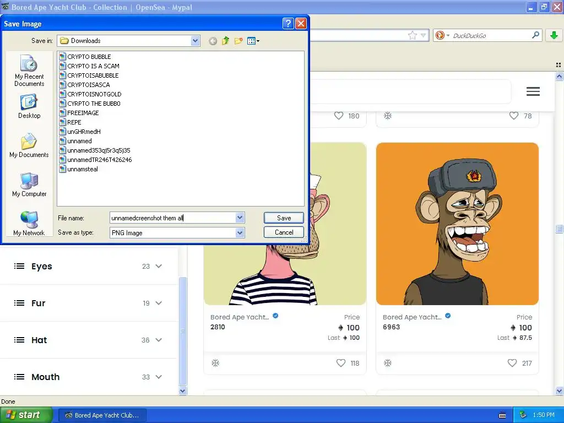Open ape 2810 striped shirt image
Screen dimensions: 564x423
285,275
